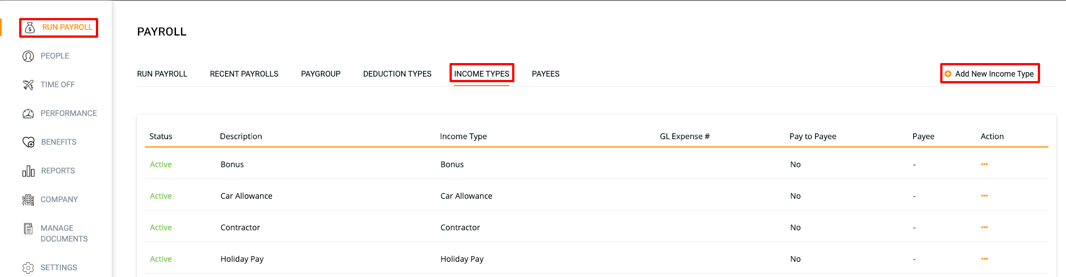Expand action menu for the Contractor row
The width and height of the screenshot is (1066, 277).
[x=984, y=227]
